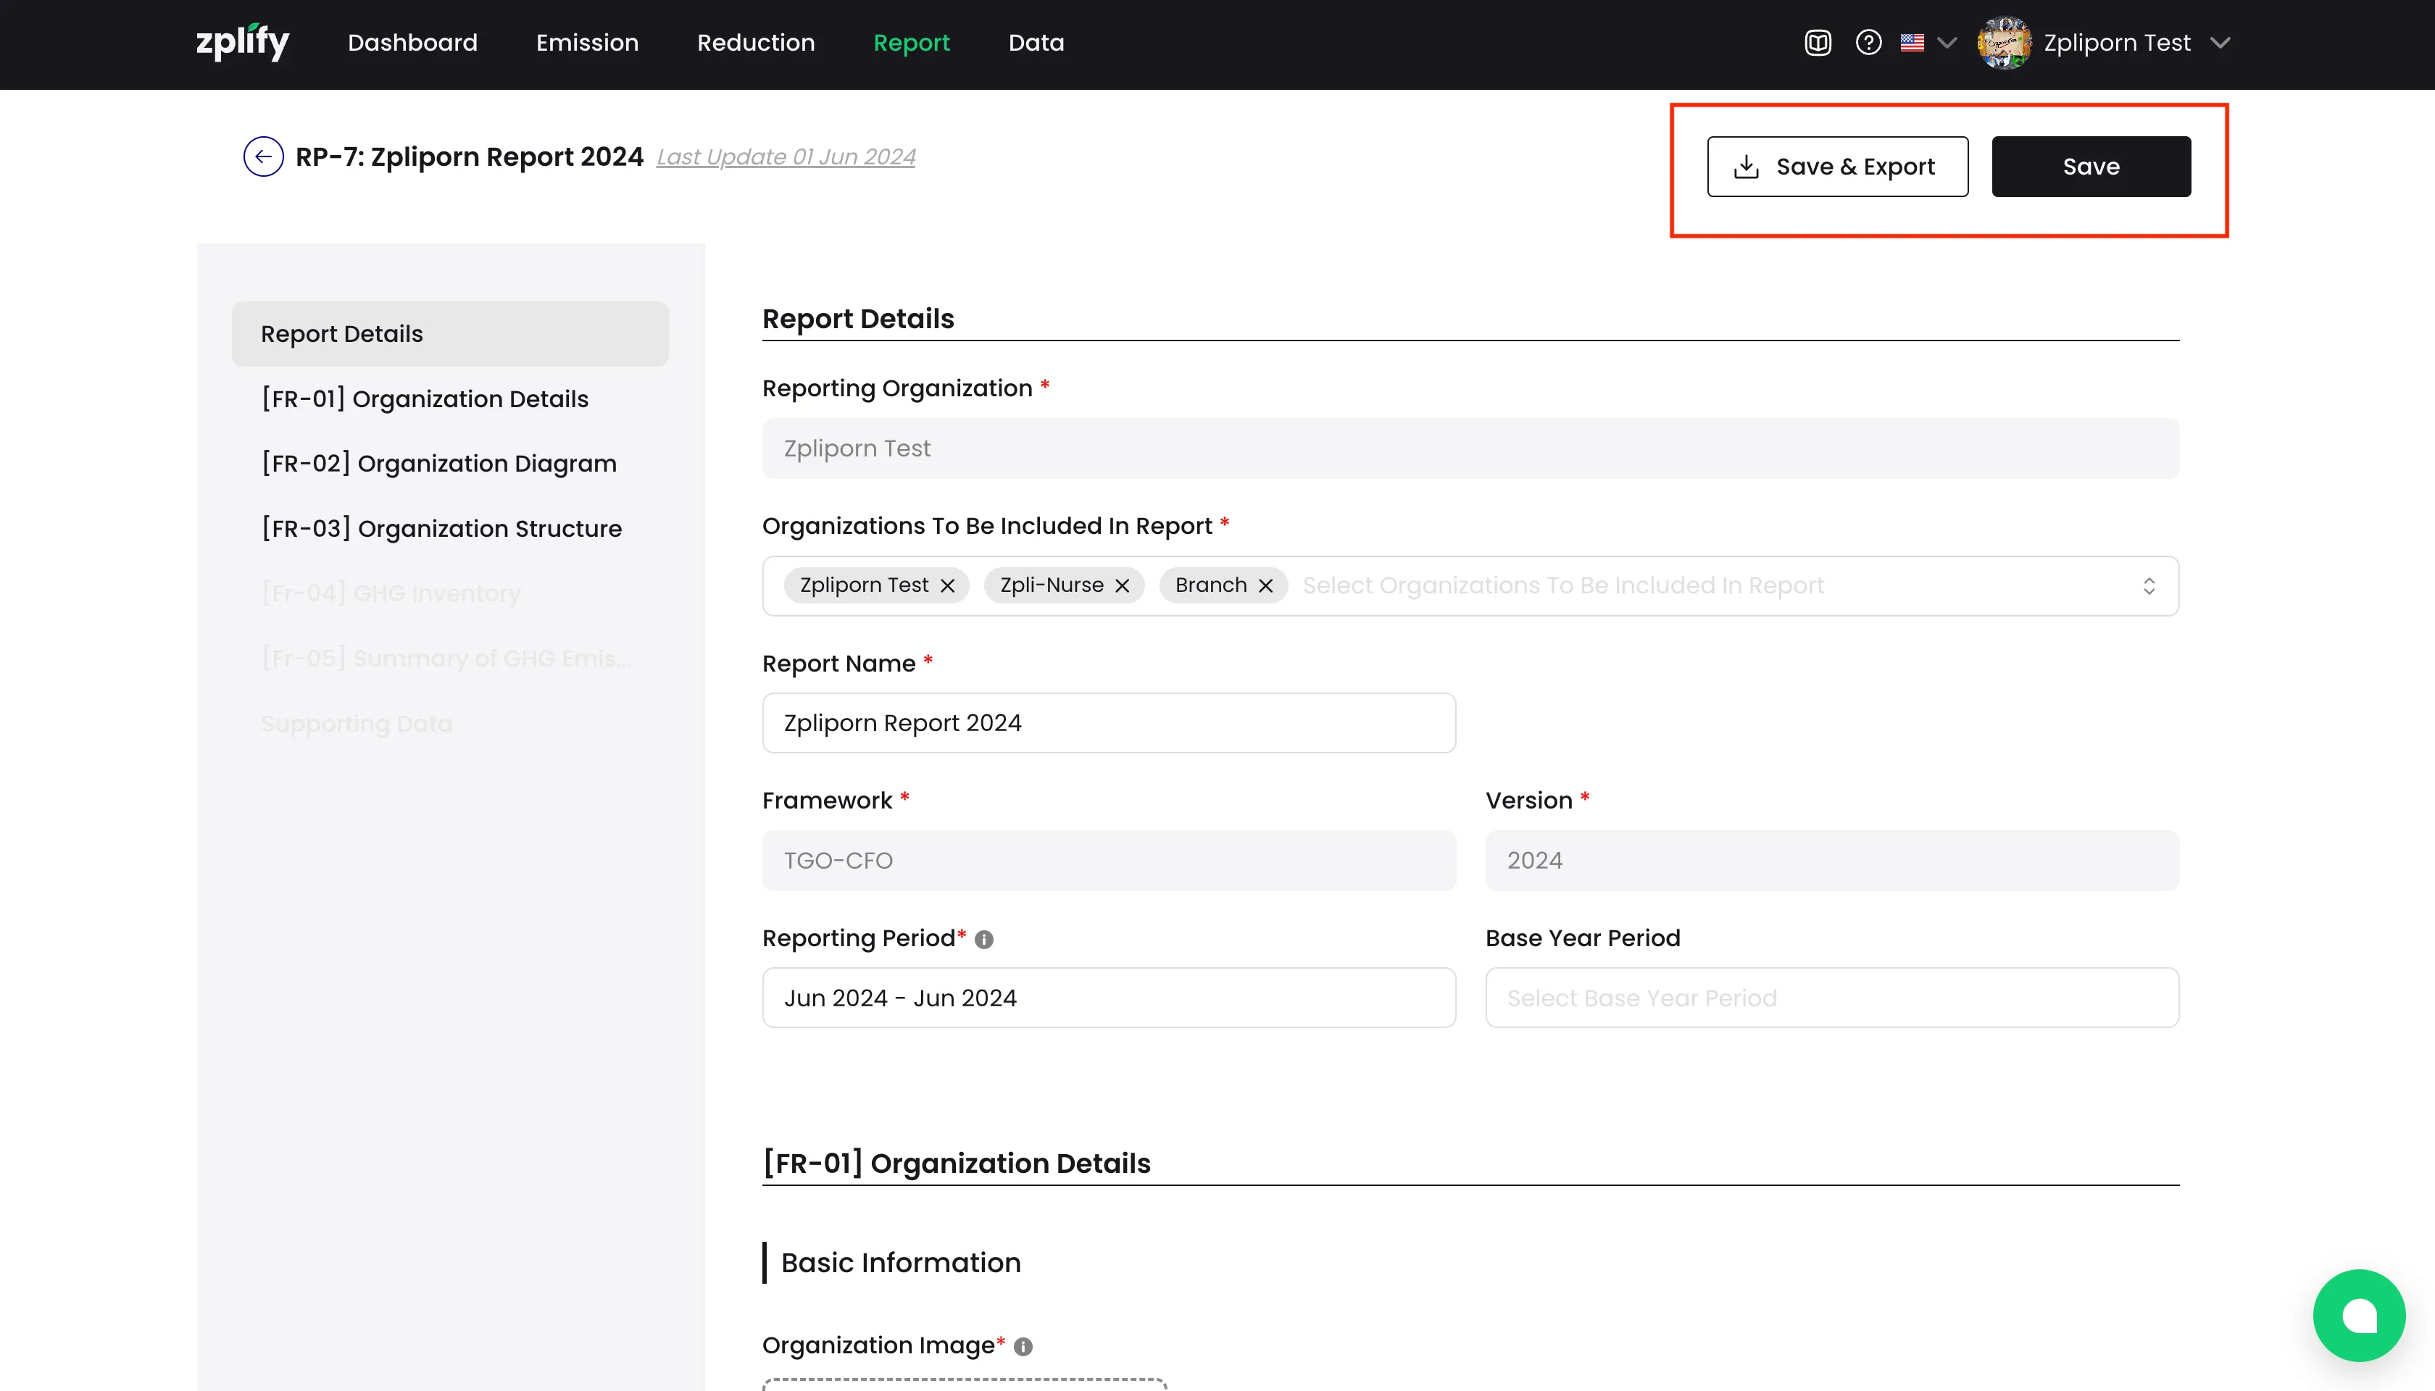Click the back arrow beside the report title

pos(263,156)
